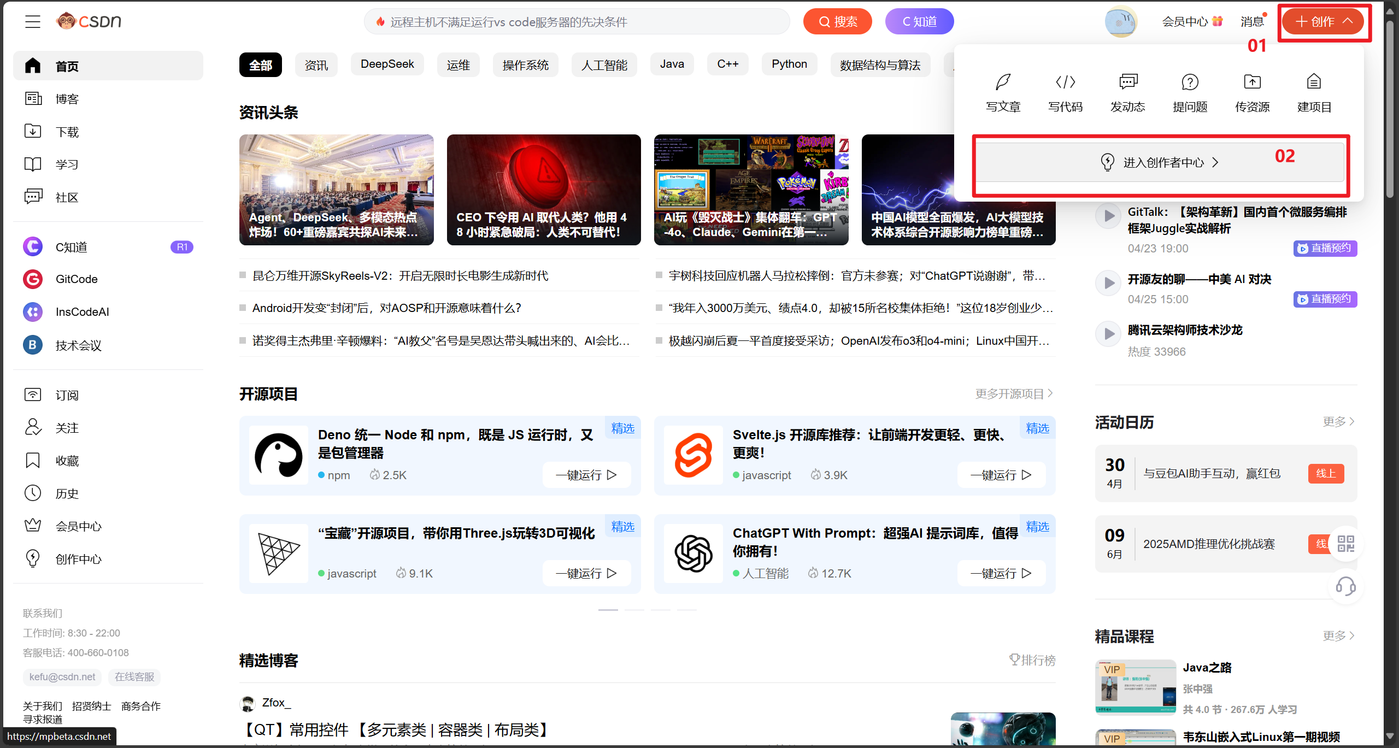Switch to the Python category tab

[789, 64]
